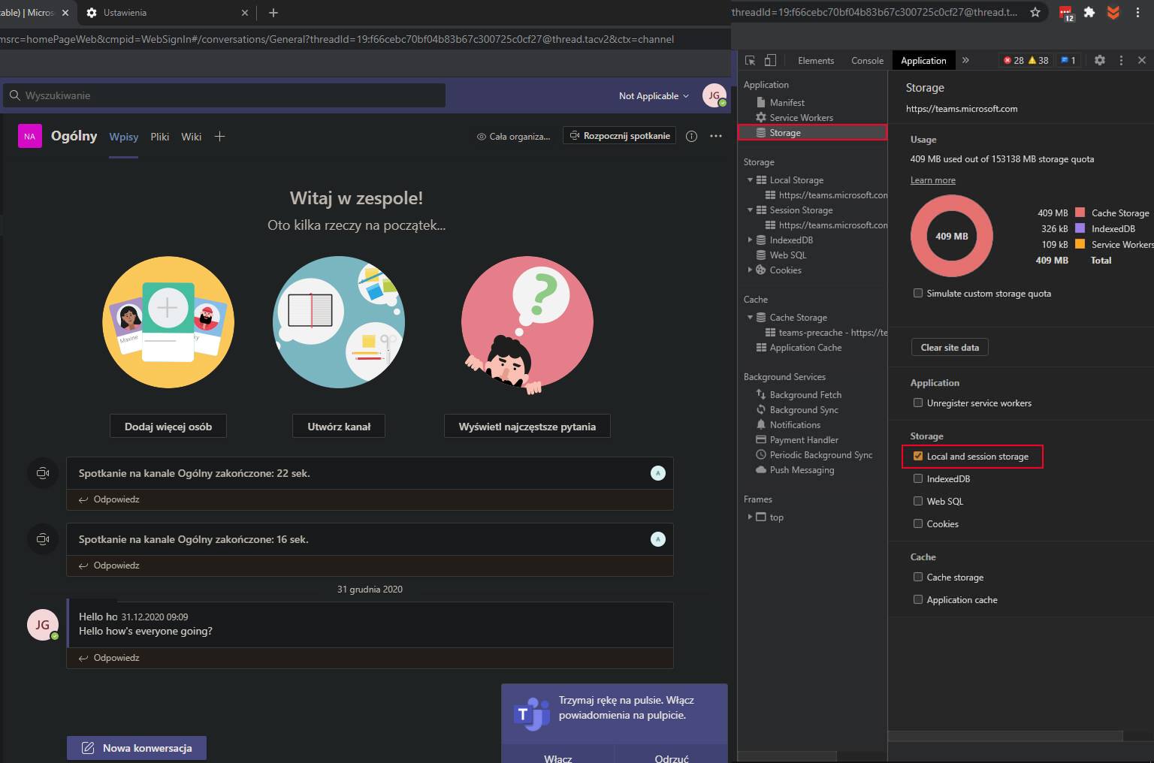
Task: Collapse the Cache Storage tree node
Action: [x=750, y=317]
